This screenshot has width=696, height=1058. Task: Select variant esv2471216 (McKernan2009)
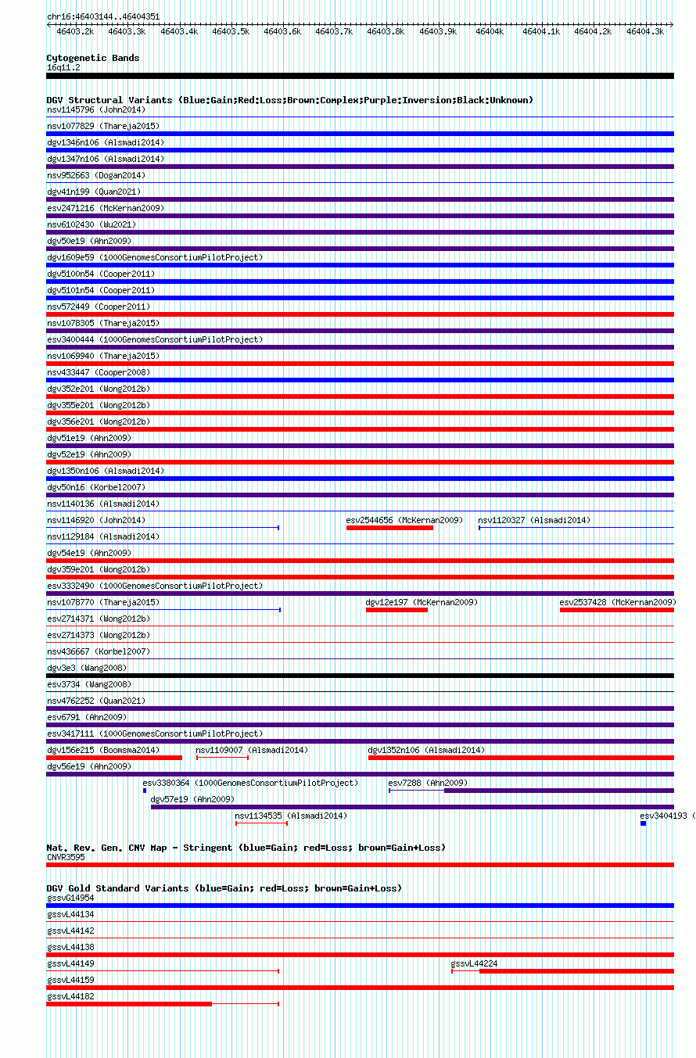coord(360,216)
